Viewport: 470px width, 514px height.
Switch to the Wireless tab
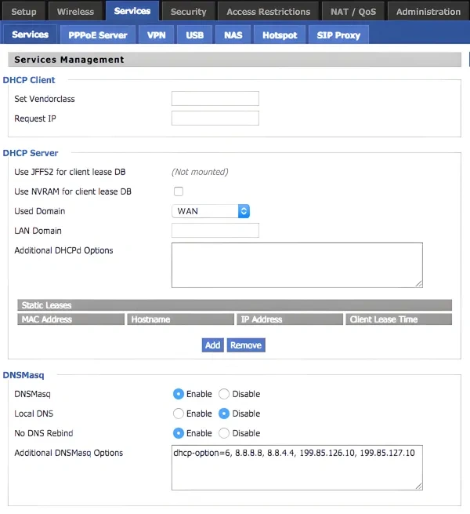[x=76, y=12]
